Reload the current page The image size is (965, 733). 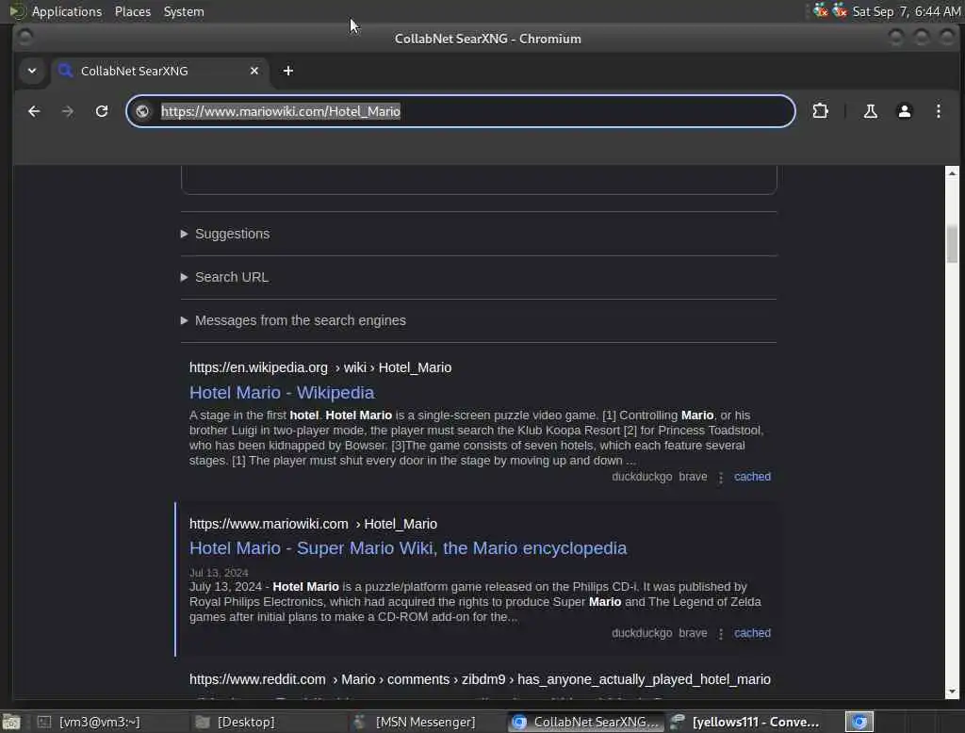102,111
